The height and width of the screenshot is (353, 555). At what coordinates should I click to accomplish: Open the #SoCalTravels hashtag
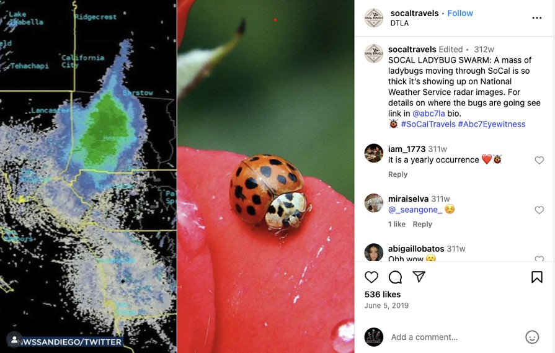pos(428,124)
